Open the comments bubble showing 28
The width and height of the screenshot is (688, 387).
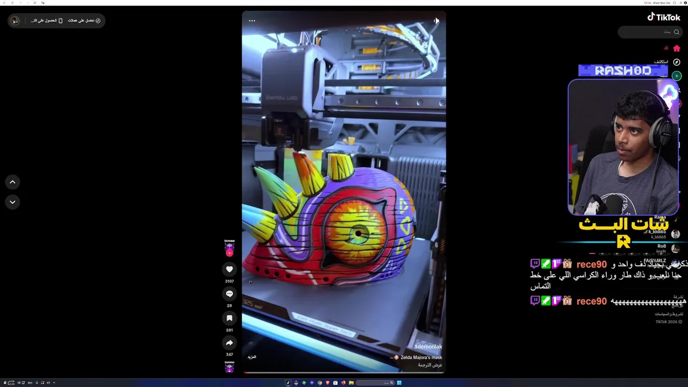(x=230, y=293)
